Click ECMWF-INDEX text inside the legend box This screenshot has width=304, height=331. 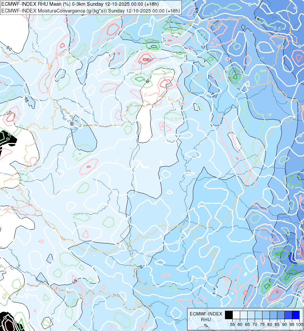(206, 314)
